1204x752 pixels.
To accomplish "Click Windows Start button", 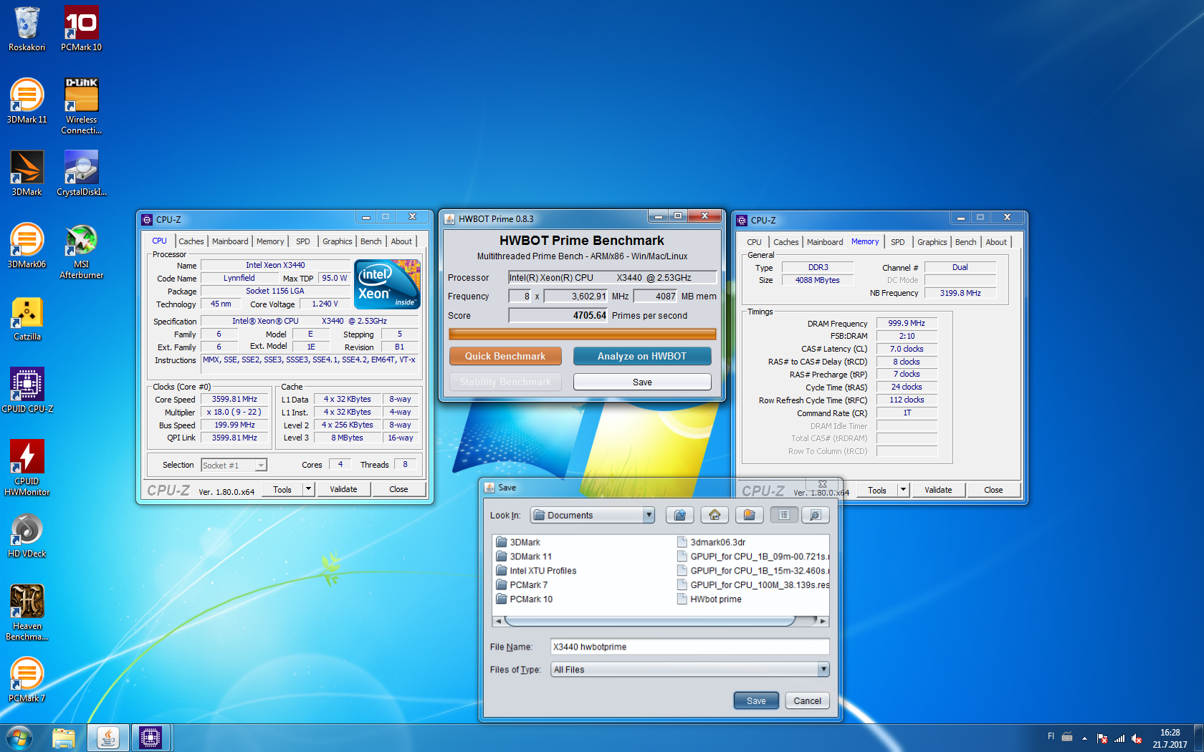I will click(19, 738).
